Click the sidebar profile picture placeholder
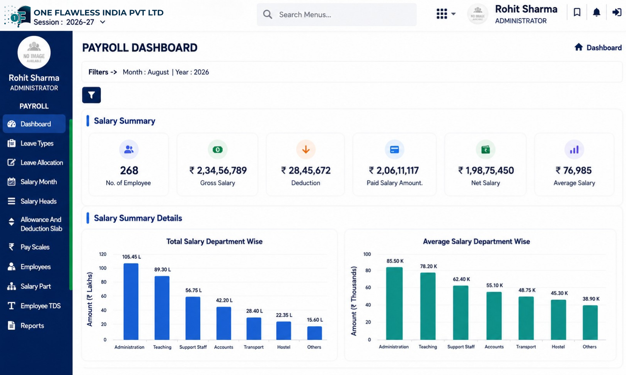 pos(34,53)
